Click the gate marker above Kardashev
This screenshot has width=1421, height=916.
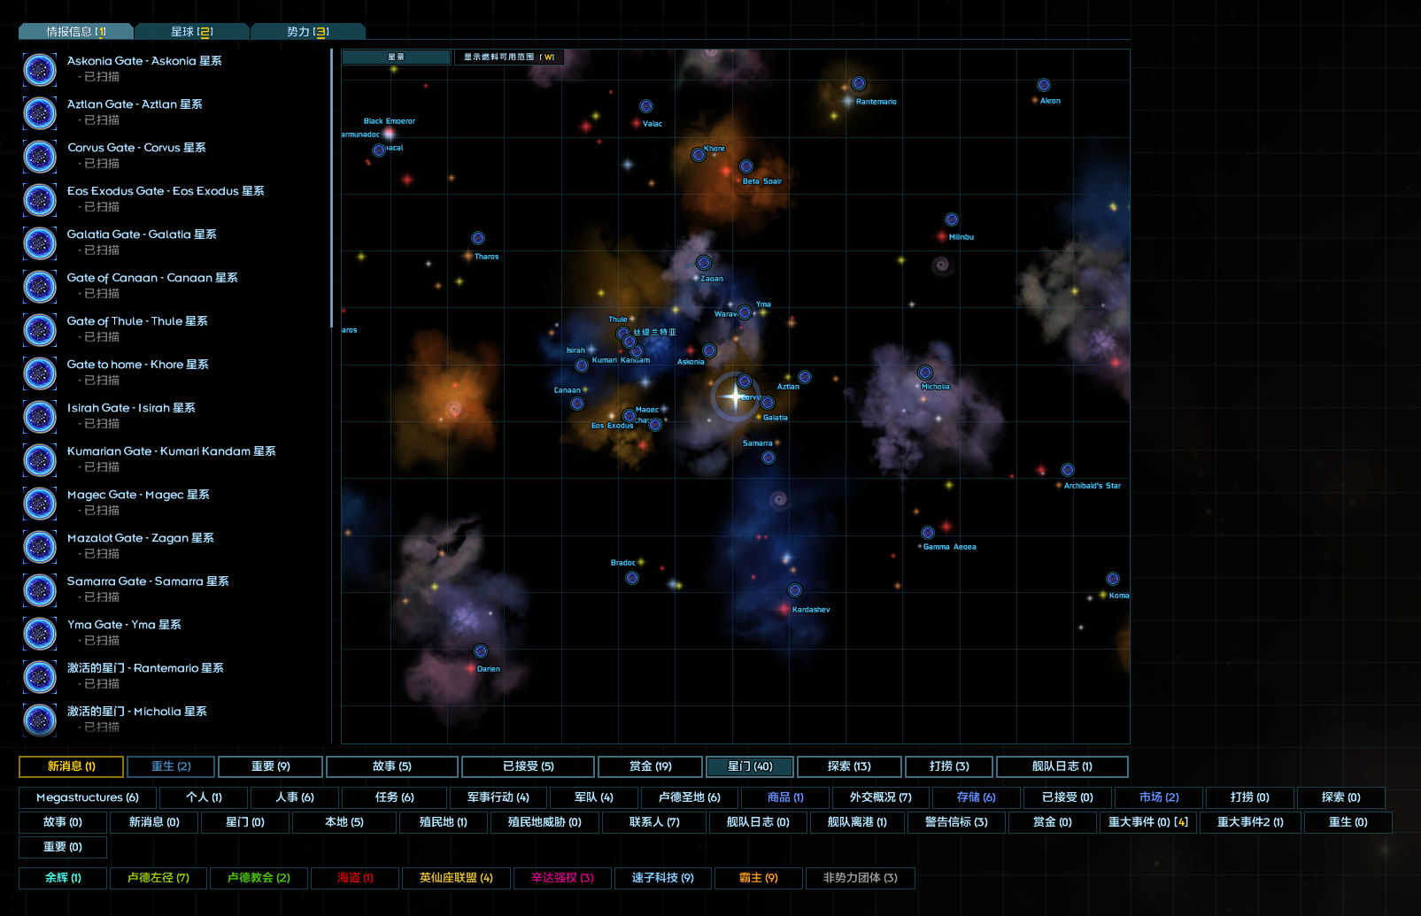click(x=794, y=590)
